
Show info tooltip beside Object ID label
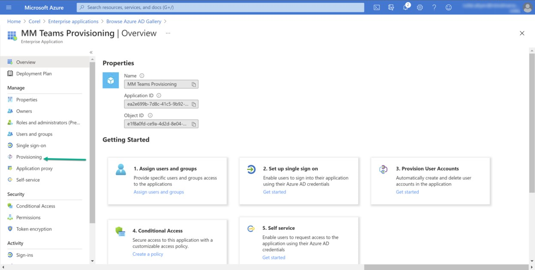150,116
